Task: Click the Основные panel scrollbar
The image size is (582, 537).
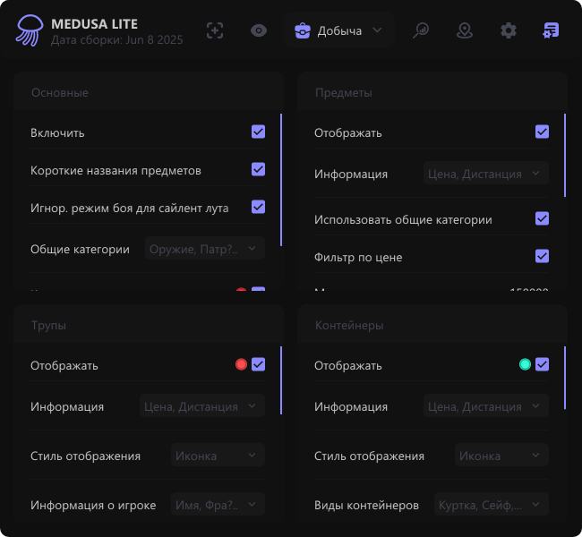Action: point(281,180)
